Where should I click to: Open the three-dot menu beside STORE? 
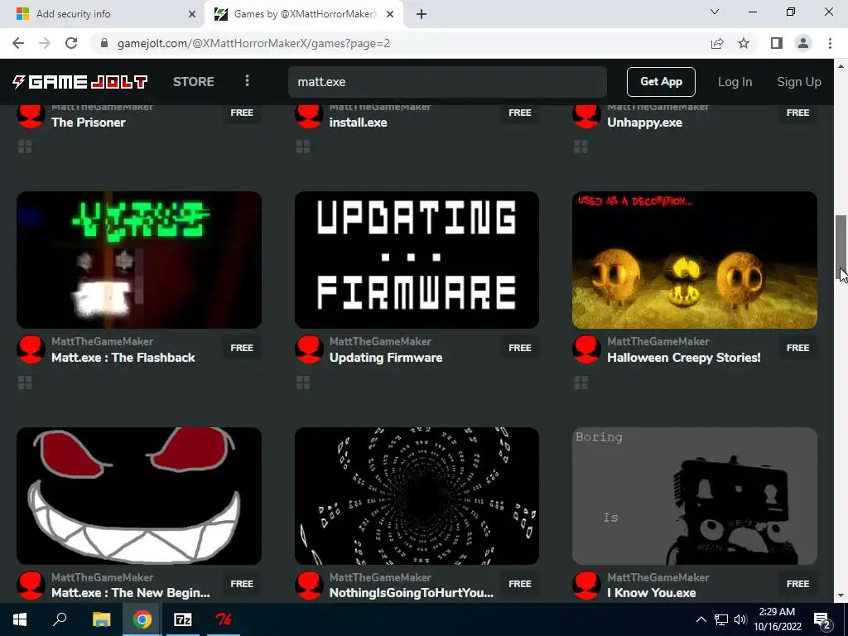coord(247,81)
